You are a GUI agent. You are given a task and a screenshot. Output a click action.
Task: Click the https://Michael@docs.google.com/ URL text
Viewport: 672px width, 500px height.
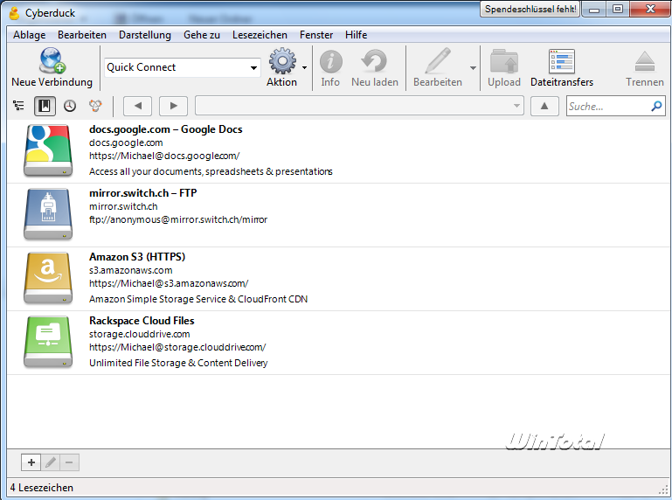point(164,156)
